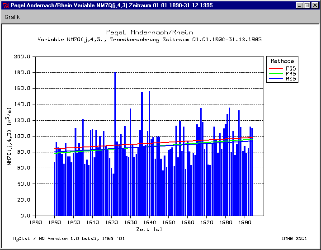The image size is (321, 250).
Task: Click the 1930 x-axis year label
Action: 130,222
